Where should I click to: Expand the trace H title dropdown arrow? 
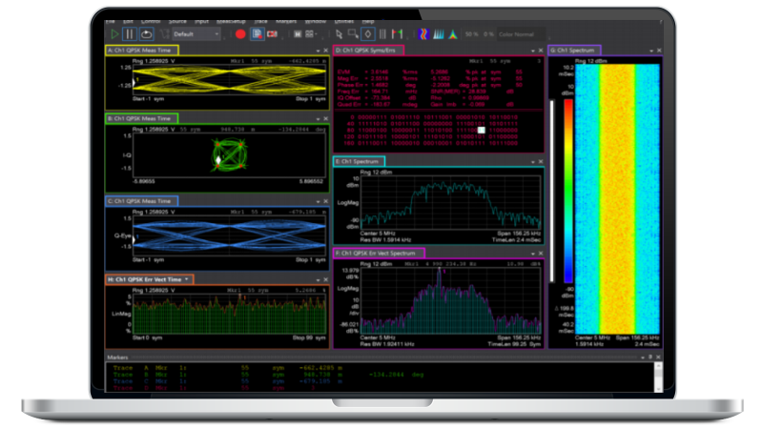coord(187,279)
